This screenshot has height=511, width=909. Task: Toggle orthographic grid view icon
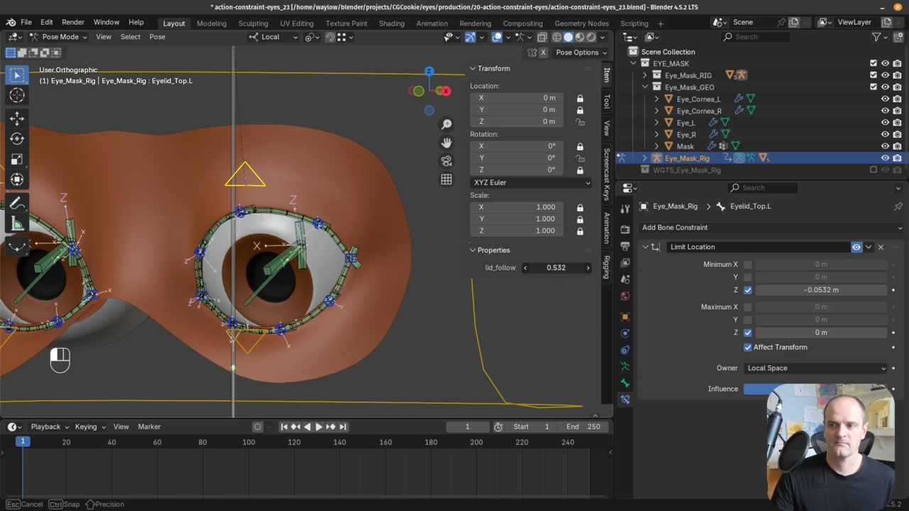(x=446, y=180)
